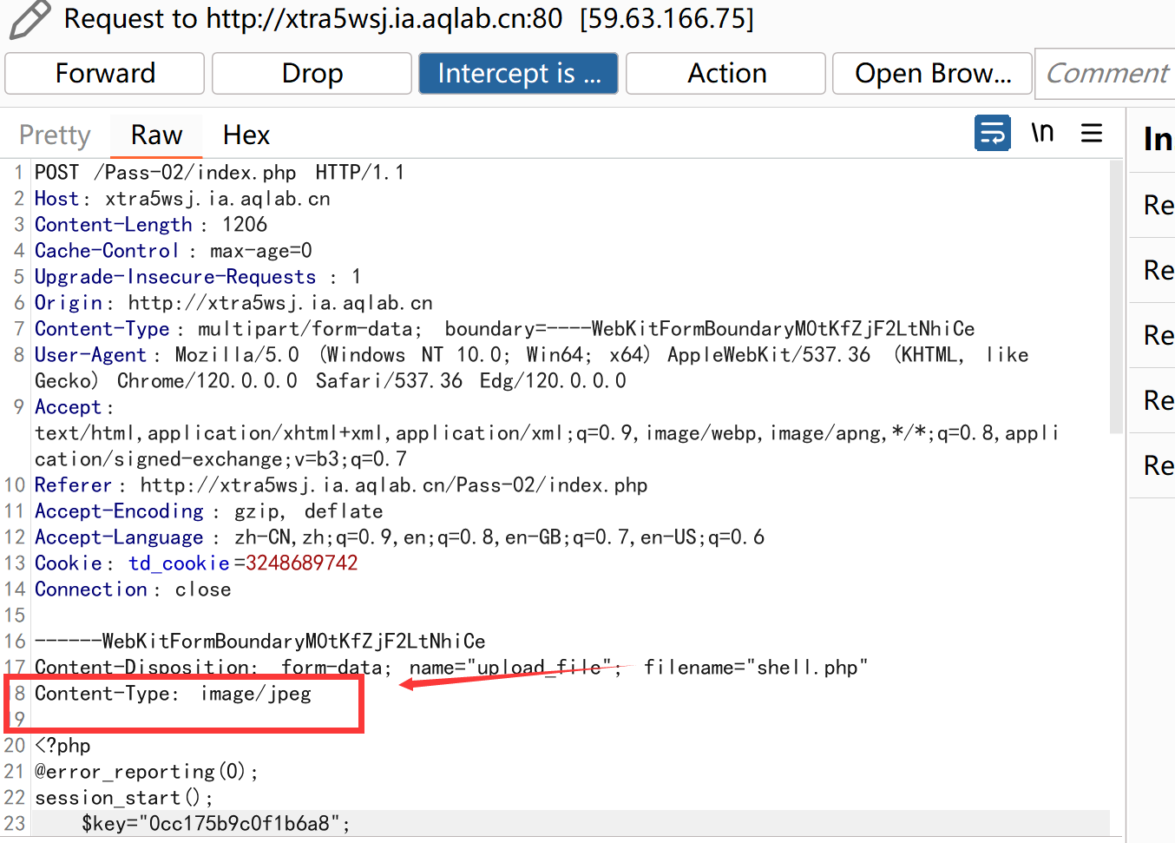The width and height of the screenshot is (1175, 843).
Task: Click the WebKitFormBoundary line in the body
Action: 260,642
